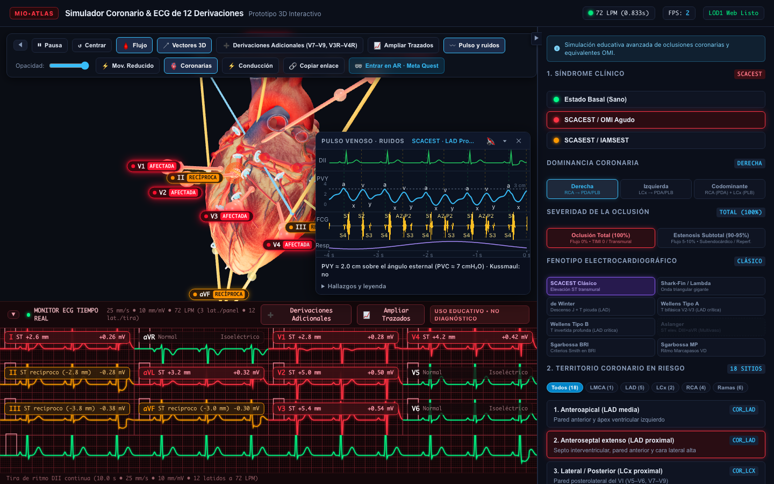
Task: Select Estenosis Subtotal (90-95%) severity
Action: tap(711, 238)
